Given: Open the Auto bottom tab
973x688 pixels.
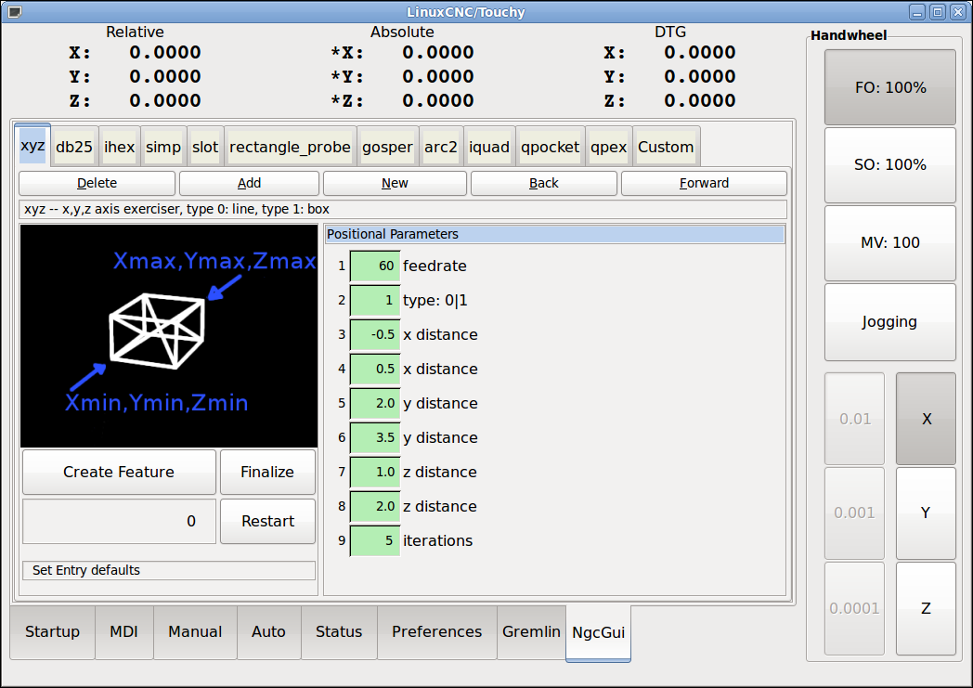Looking at the screenshot, I should tap(268, 632).
